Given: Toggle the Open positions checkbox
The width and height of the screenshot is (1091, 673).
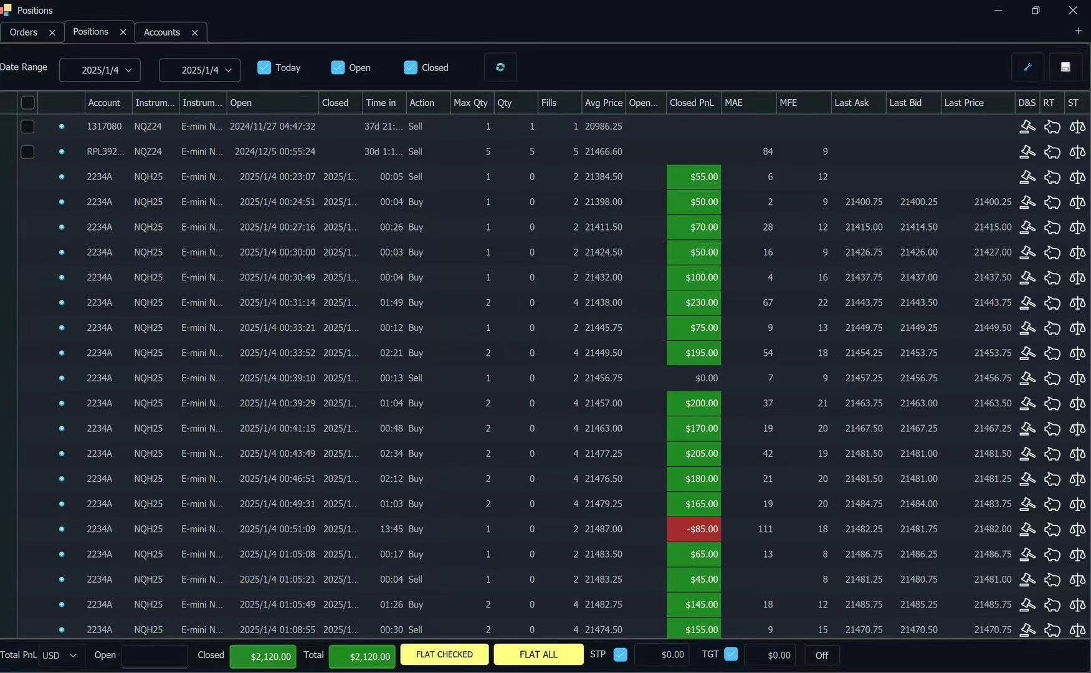Looking at the screenshot, I should pyautogui.click(x=338, y=67).
